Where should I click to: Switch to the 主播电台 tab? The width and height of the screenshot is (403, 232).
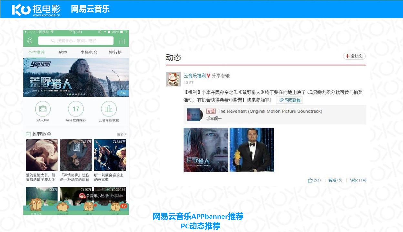pos(89,53)
